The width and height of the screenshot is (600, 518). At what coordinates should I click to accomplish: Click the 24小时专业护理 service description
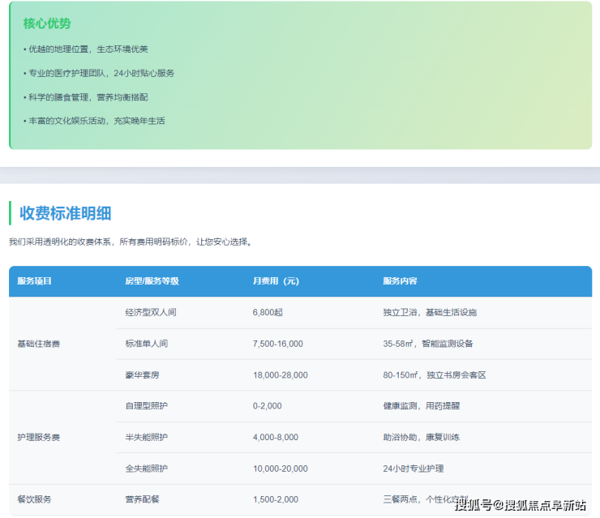click(414, 469)
